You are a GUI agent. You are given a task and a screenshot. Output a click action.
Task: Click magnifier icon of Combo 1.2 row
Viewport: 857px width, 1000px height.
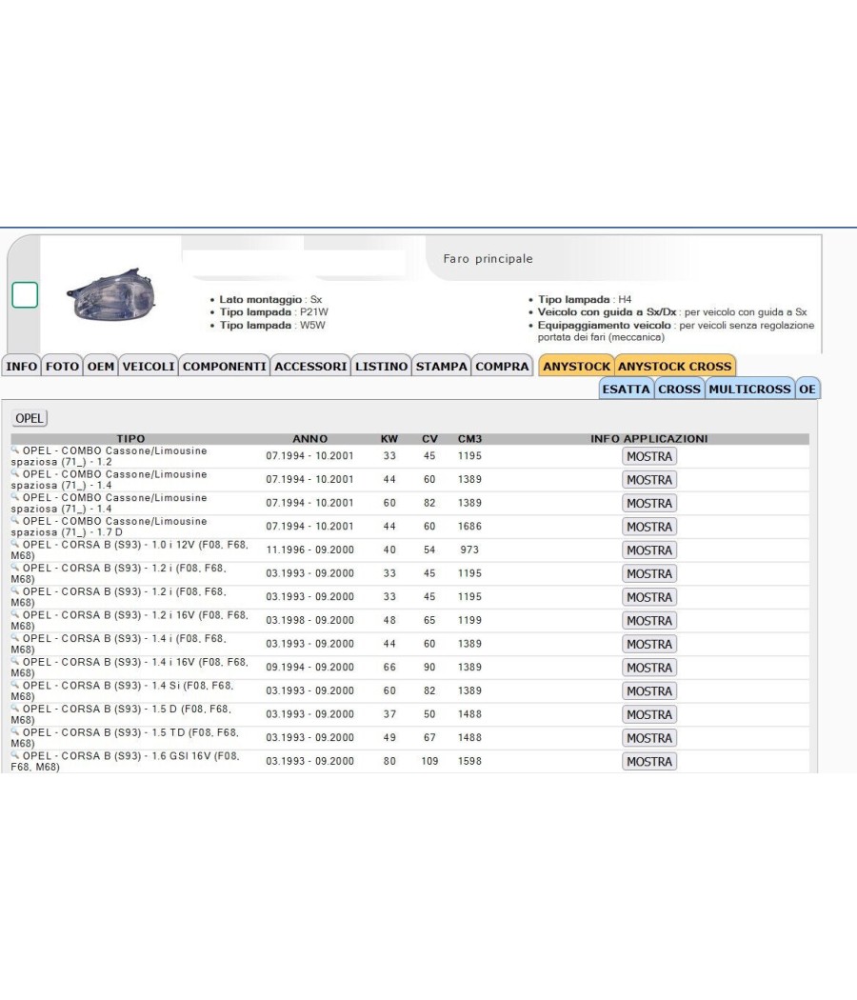point(15,450)
